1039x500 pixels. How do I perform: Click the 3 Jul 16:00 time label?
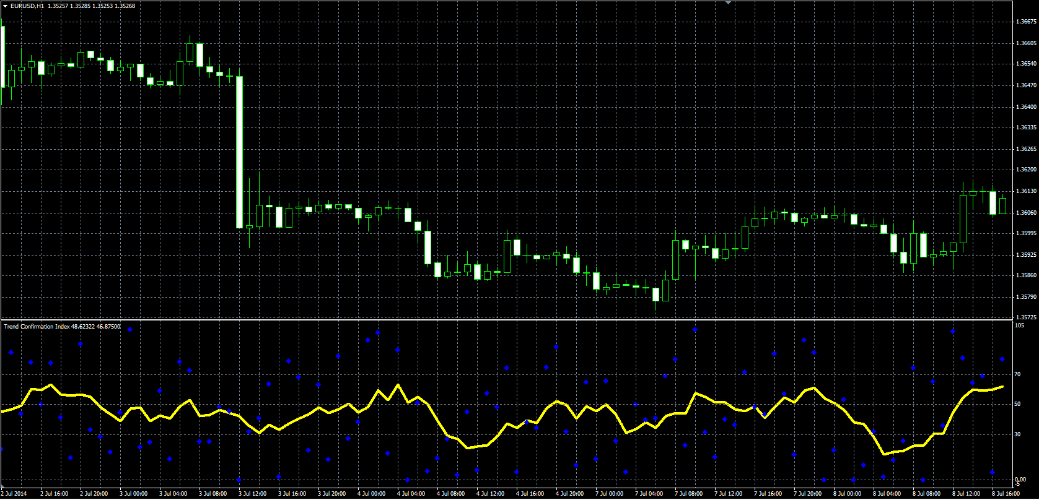[x=292, y=494]
